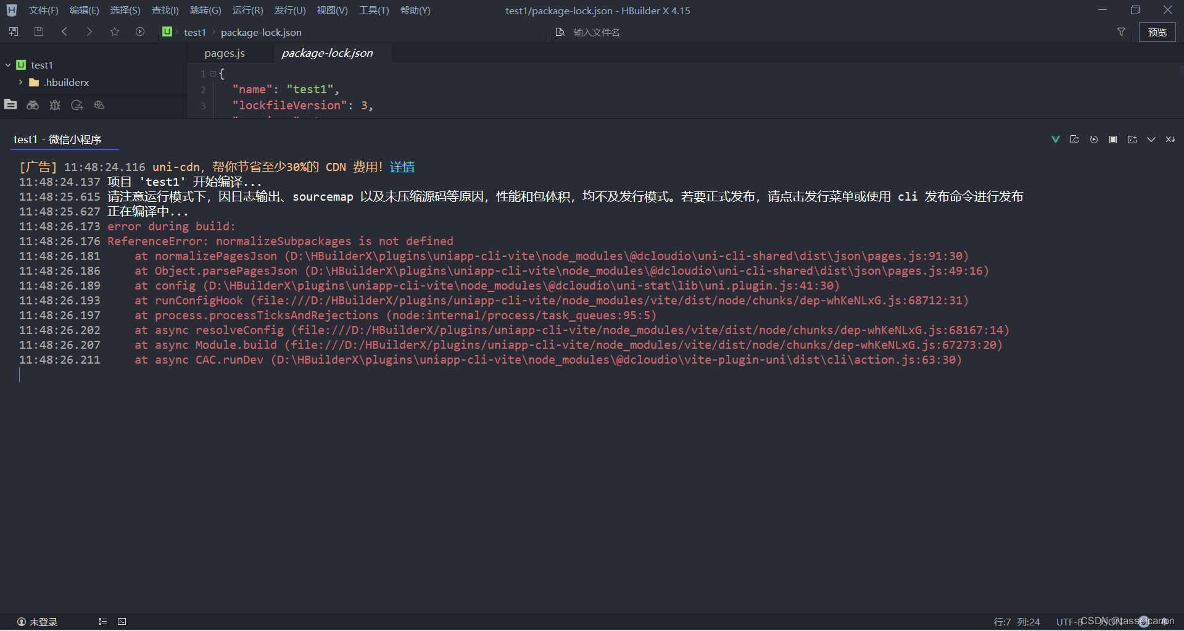Image resolution: width=1184 pixels, height=631 pixels.
Task: Open the 工具(T) menu
Action: [x=374, y=10]
